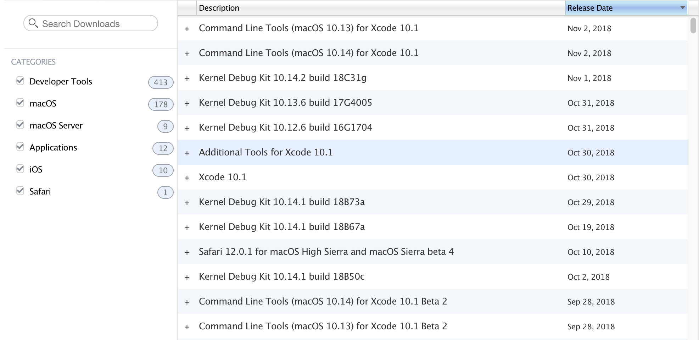Expand Kernel Debug Kit 10.14.1 build 18B73a
The height and width of the screenshot is (340, 699).
click(187, 203)
